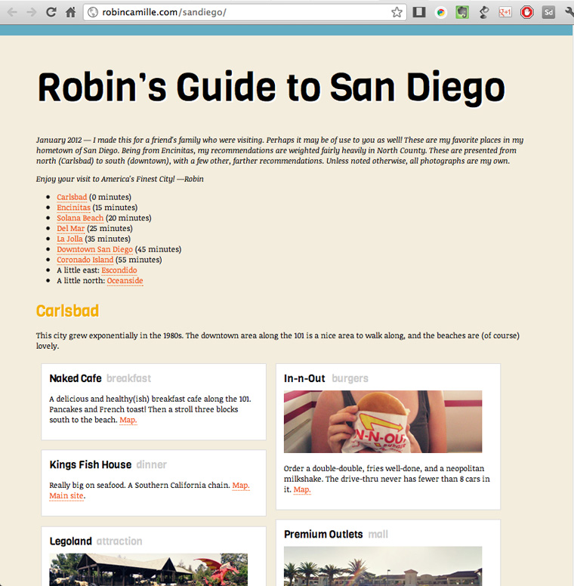Click the gray 'attraction' tag text
This screenshot has height=586, width=574.
point(119,541)
